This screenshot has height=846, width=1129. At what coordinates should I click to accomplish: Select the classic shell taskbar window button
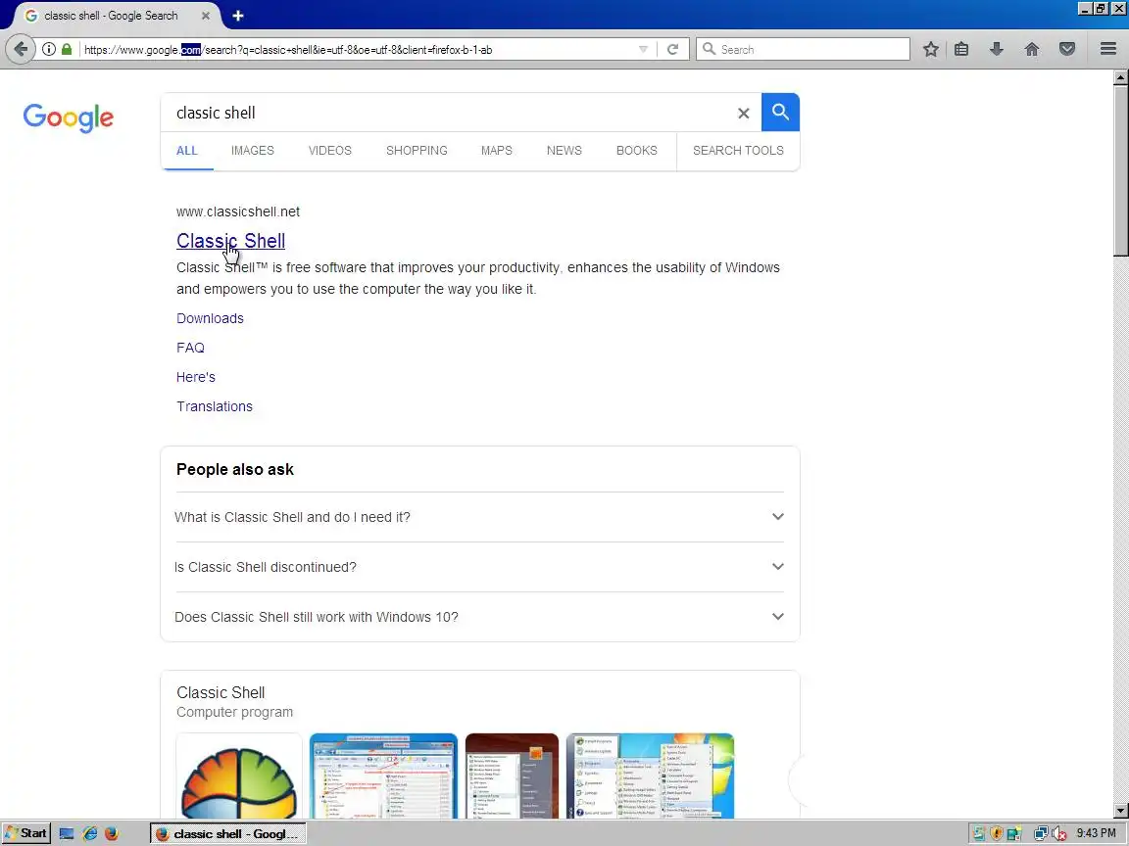click(228, 834)
